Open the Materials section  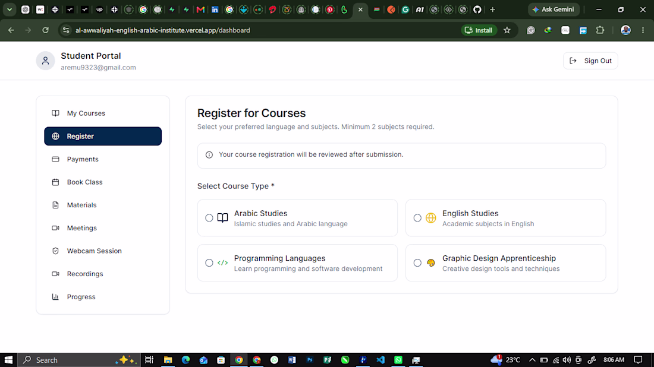point(103,205)
